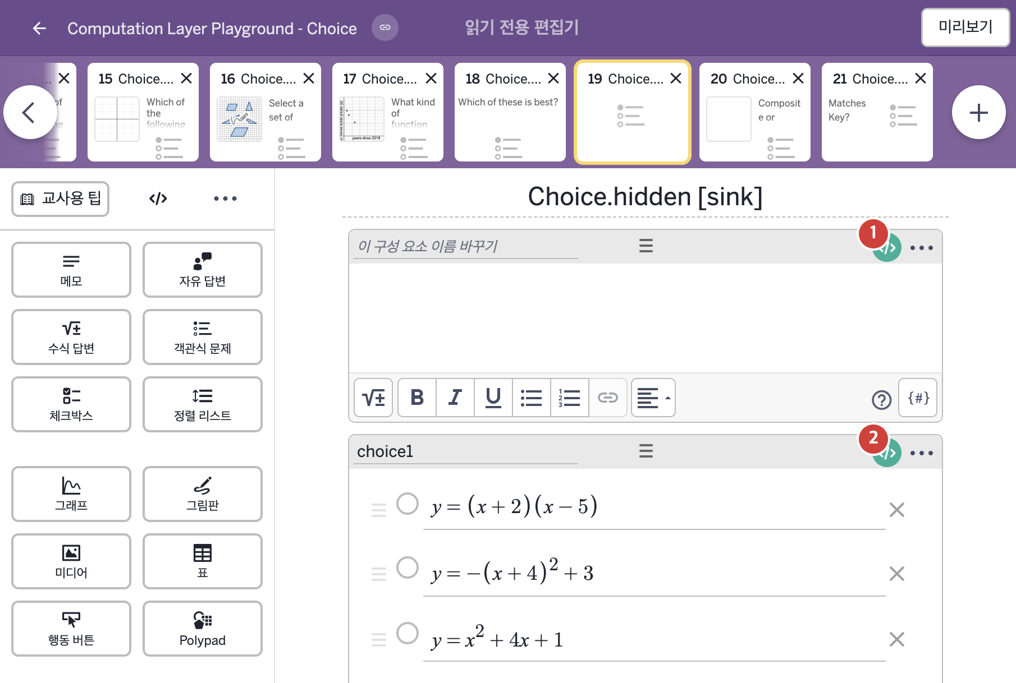Image resolution: width=1016 pixels, height=683 pixels.
Task: Add a 메모 note component
Action: point(71,270)
